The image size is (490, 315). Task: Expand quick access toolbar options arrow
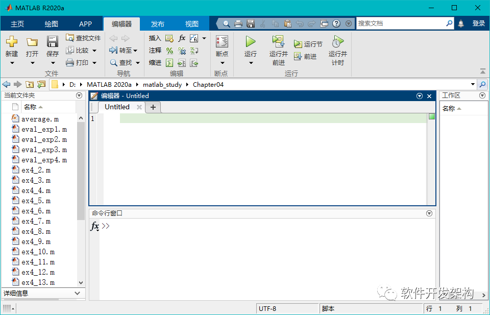pos(349,23)
